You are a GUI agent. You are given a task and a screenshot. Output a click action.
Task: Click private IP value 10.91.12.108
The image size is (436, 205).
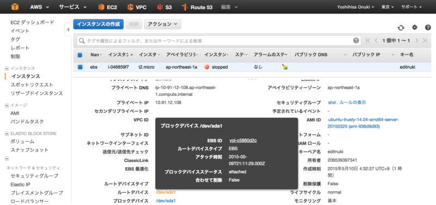[168, 102]
